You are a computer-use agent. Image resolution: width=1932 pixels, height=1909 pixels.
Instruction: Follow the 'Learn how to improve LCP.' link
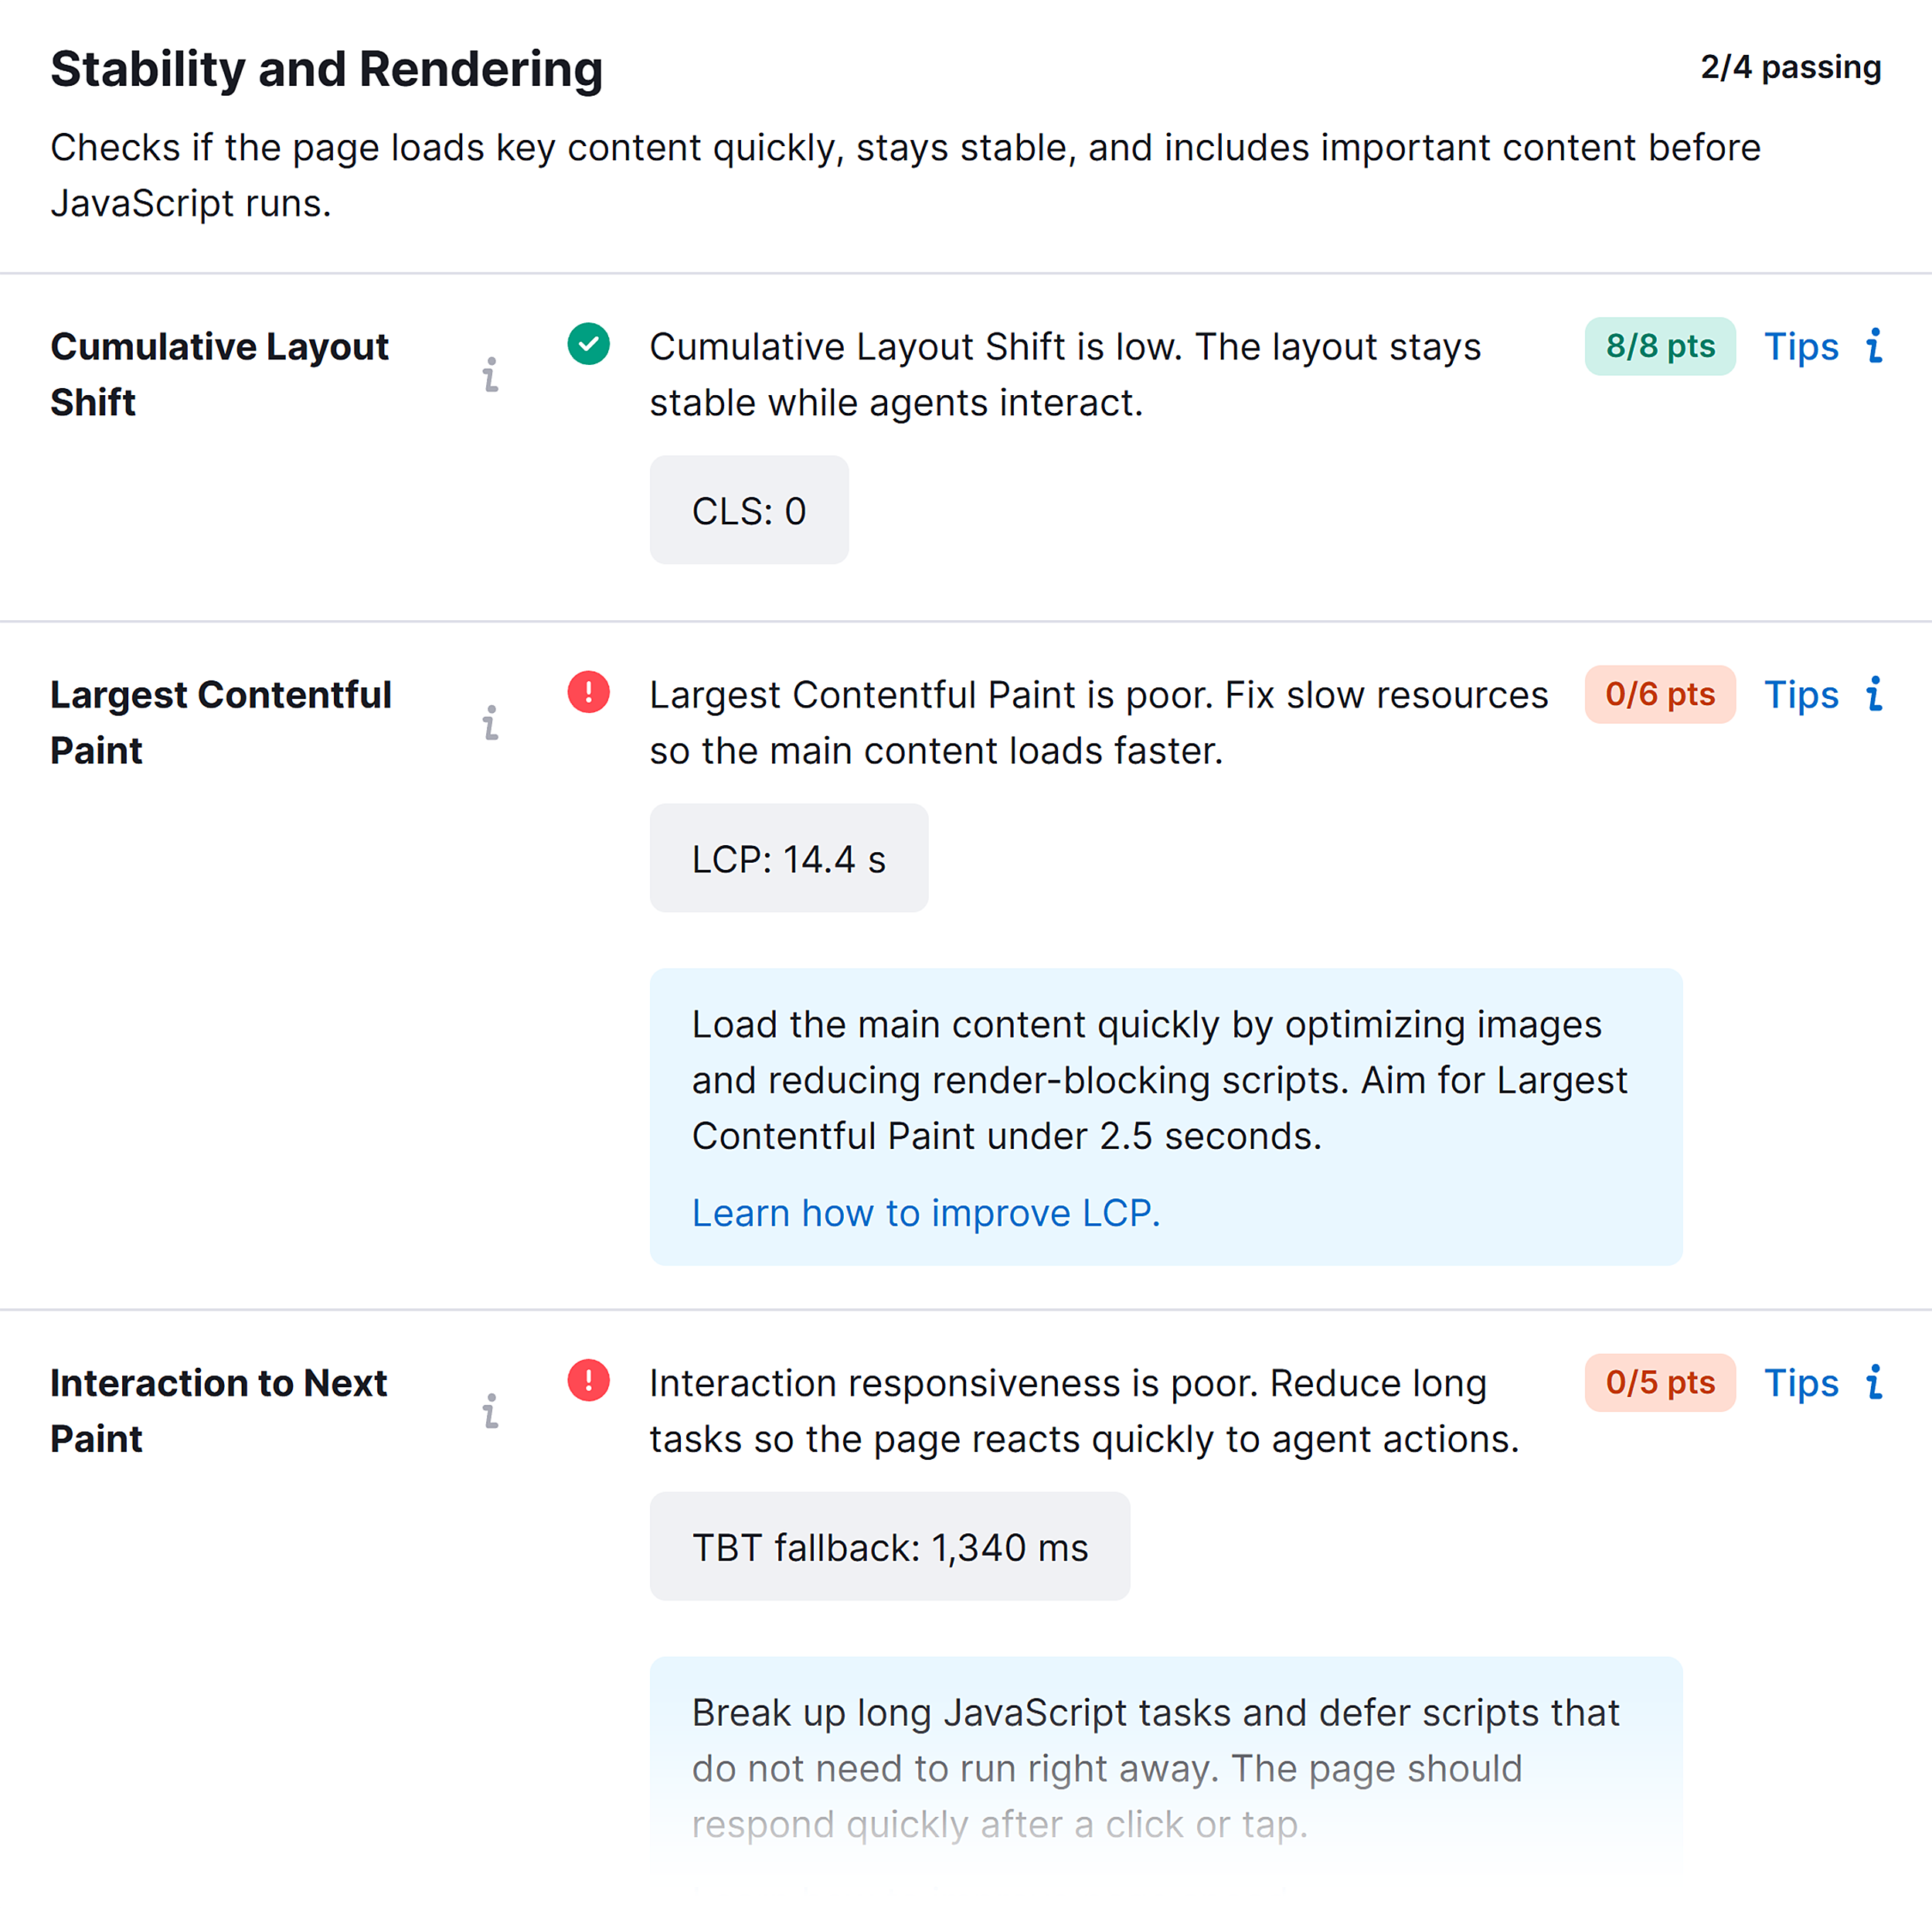pyautogui.click(x=926, y=1212)
